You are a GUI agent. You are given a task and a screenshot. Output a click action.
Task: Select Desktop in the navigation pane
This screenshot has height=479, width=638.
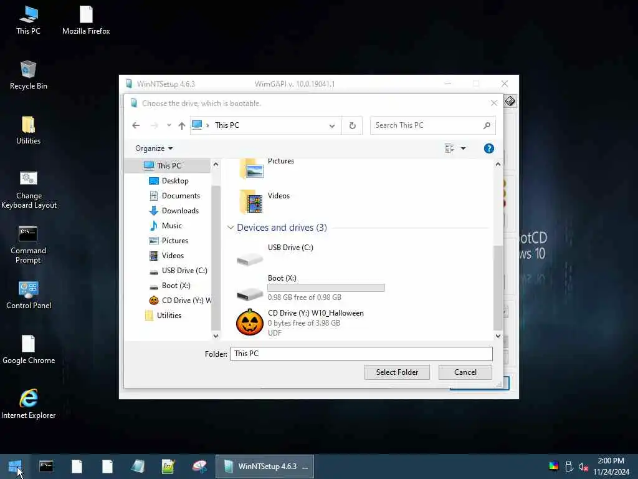(x=175, y=180)
